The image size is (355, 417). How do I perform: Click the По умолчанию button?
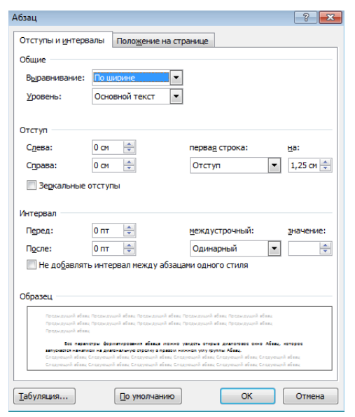(148, 396)
